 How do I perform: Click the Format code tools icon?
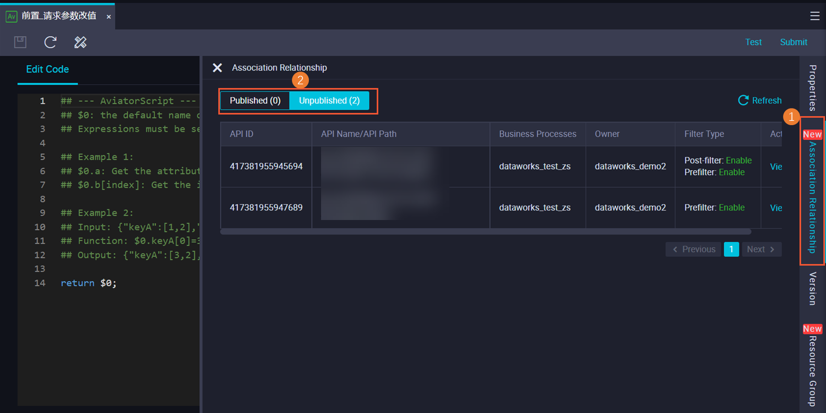pyautogui.click(x=81, y=42)
